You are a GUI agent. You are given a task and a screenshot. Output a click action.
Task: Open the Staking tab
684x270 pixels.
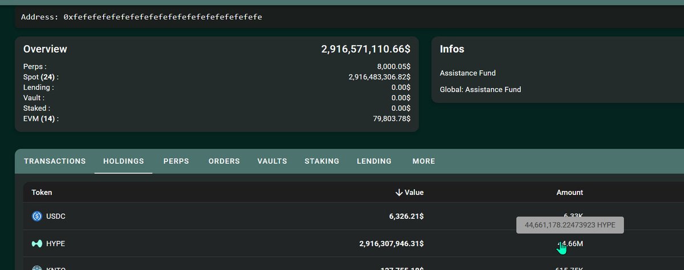click(321, 161)
